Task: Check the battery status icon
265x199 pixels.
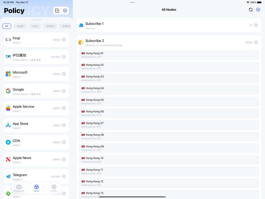Action: pos(259,2)
